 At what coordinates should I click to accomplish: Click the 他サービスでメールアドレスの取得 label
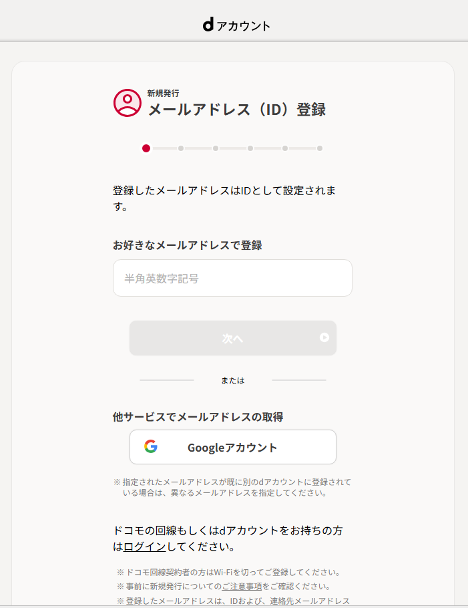[198, 417]
